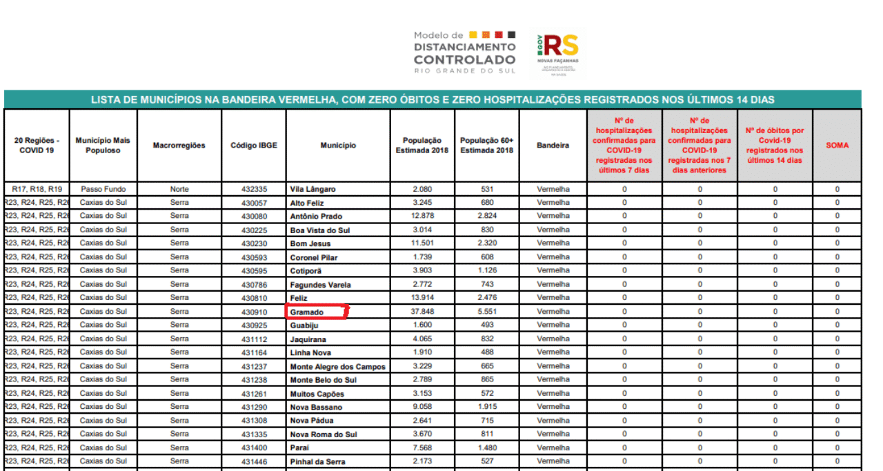Select the Antônio Prado municipality cell

[x=338, y=217]
